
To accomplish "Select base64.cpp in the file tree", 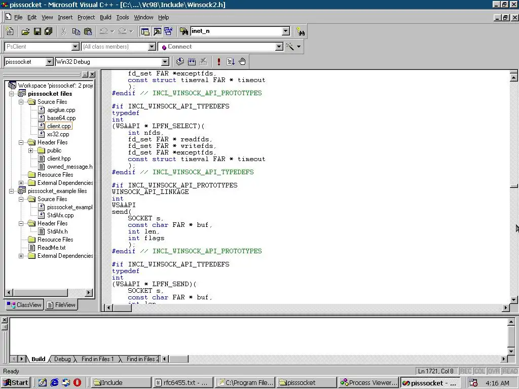I will (61, 118).
